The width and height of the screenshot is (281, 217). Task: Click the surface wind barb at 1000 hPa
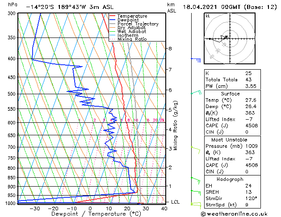[x=195, y=204]
